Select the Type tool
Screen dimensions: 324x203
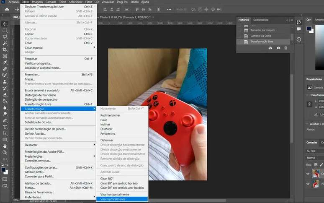(5, 127)
